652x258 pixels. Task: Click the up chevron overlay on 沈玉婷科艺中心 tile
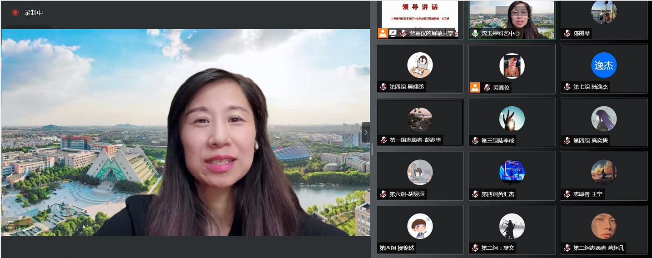[513, 10]
